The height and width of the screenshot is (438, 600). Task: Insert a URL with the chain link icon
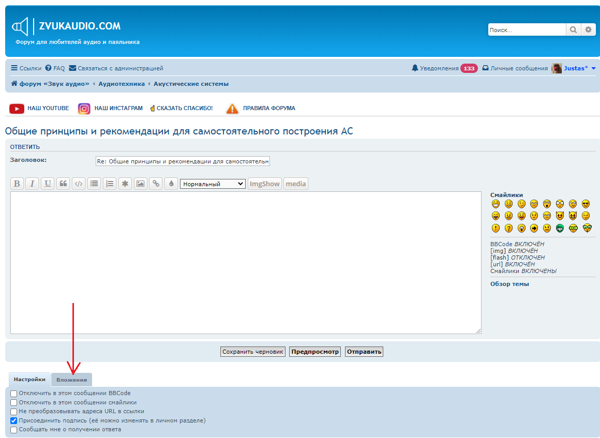coord(155,184)
